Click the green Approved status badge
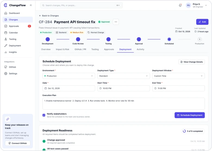Viewport: 212px width, 151px height. pos(104,22)
